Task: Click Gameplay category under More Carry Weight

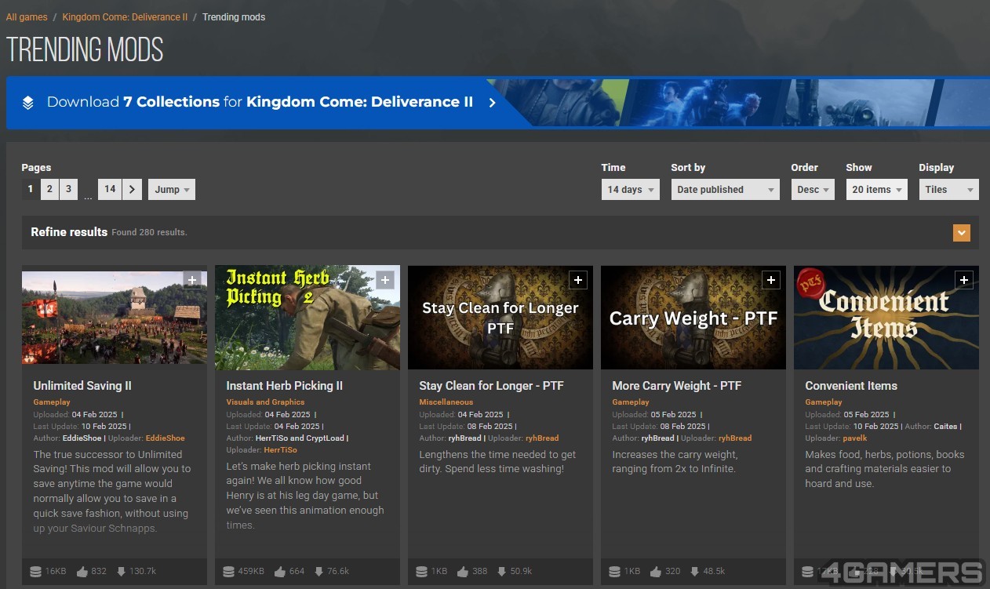Action: [x=631, y=402]
